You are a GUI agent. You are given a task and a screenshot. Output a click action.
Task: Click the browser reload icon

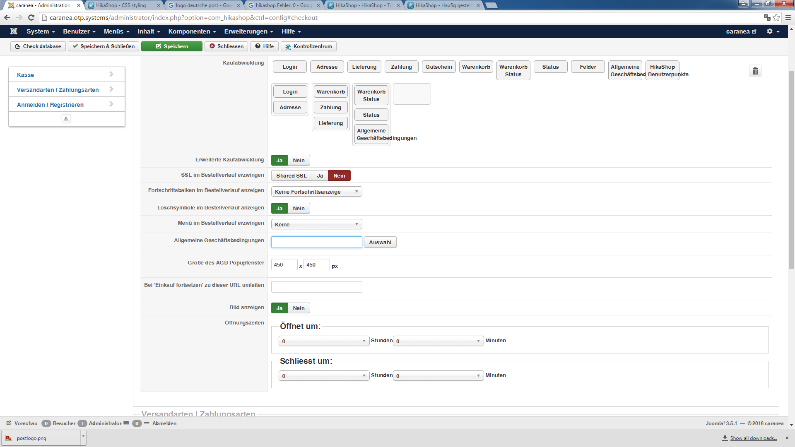point(31,17)
